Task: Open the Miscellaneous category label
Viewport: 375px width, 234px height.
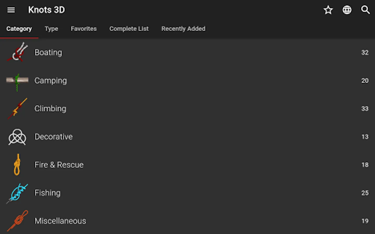Action: [60, 221]
